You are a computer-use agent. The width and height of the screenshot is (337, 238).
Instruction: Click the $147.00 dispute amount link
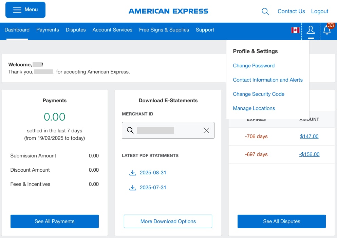click(309, 136)
